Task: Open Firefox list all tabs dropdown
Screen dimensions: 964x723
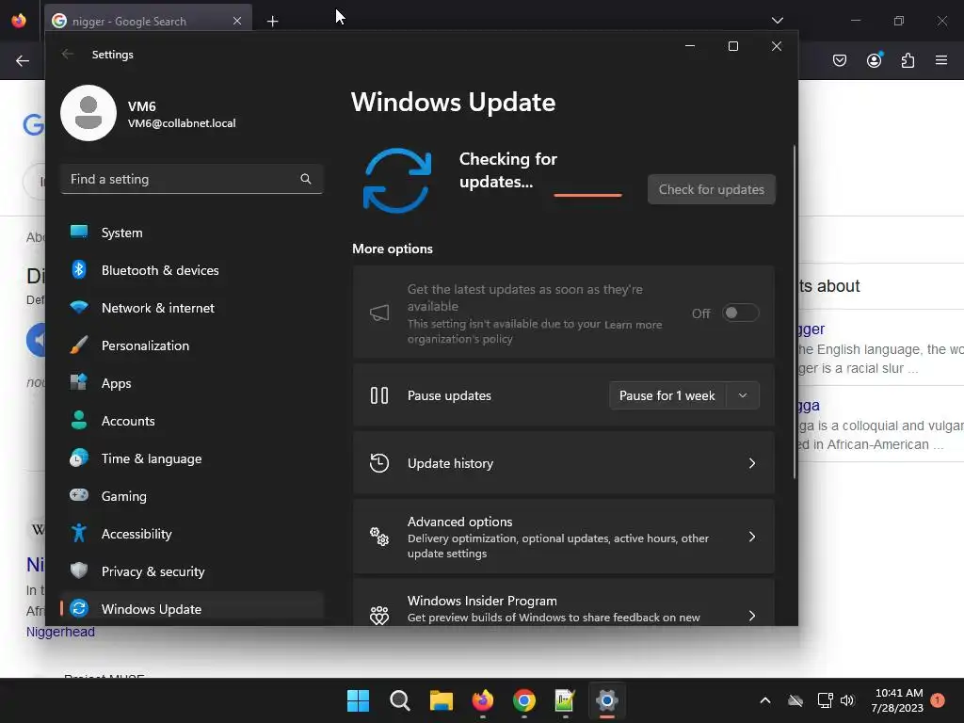Action: [778, 21]
